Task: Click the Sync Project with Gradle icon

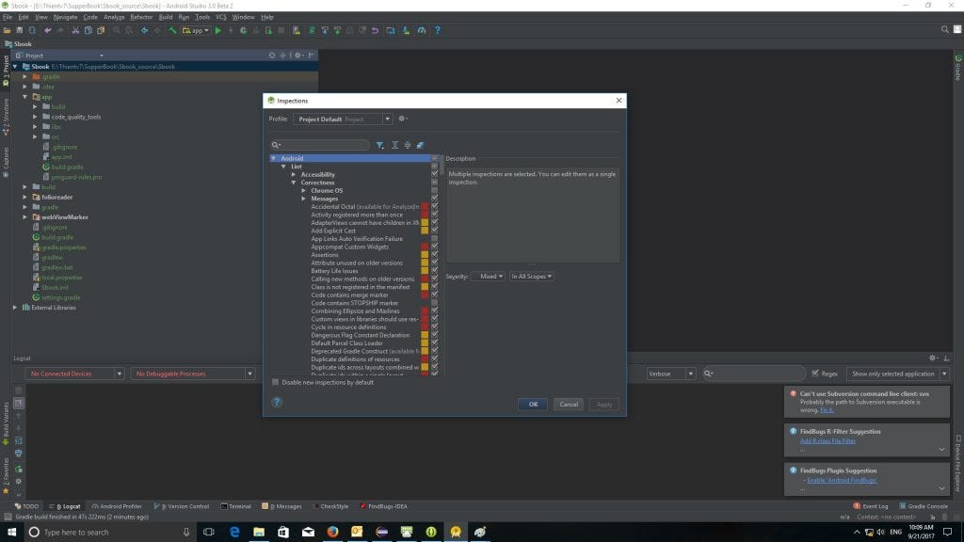Action: (313, 30)
